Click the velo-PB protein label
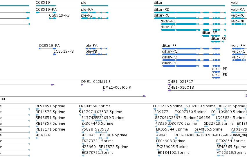 238,57
